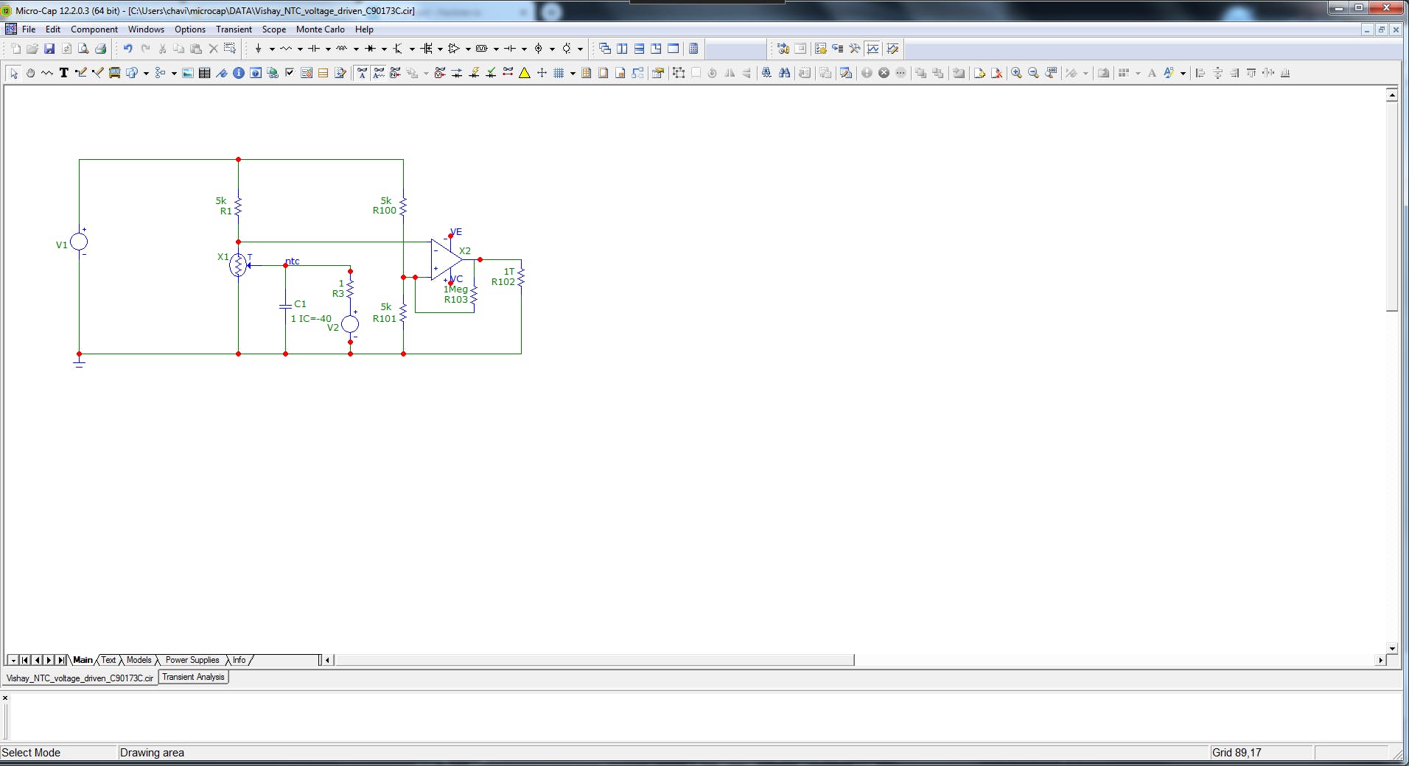The height and width of the screenshot is (766, 1409).
Task: Zoom in on the schematic
Action: pos(1016,73)
